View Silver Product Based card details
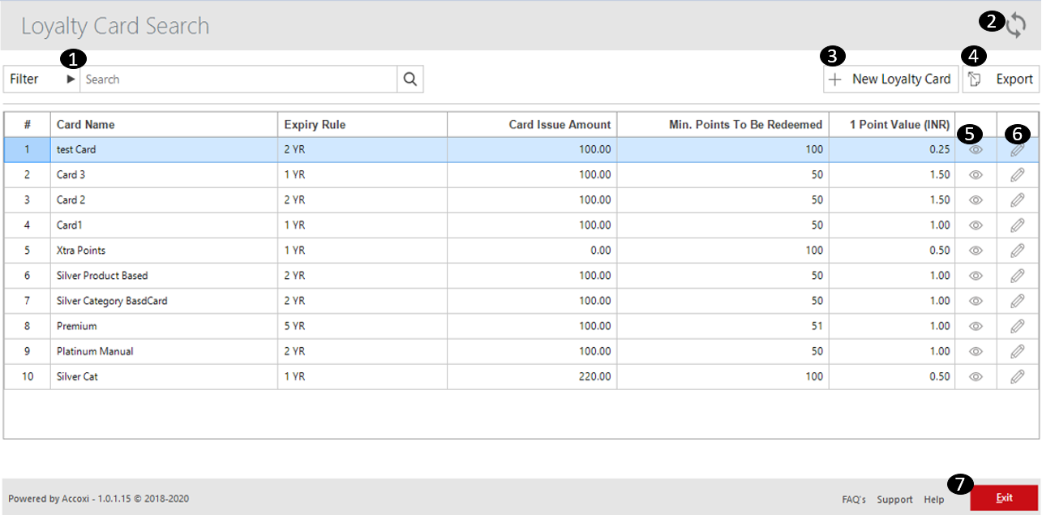 (976, 276)
